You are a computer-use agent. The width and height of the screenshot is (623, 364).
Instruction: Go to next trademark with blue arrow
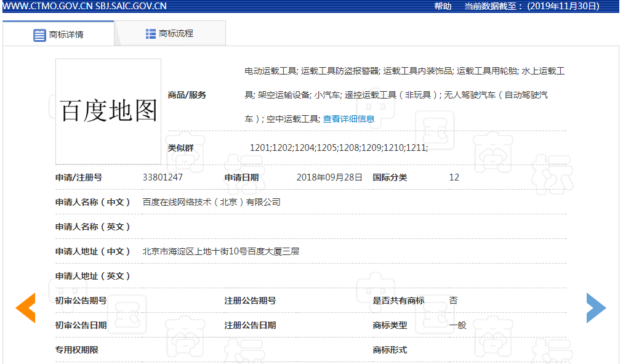(596, 307)
